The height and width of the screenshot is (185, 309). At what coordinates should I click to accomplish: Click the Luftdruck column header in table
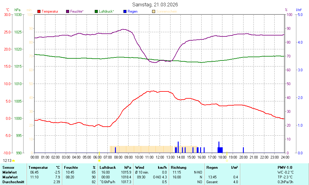coord(108,167)
